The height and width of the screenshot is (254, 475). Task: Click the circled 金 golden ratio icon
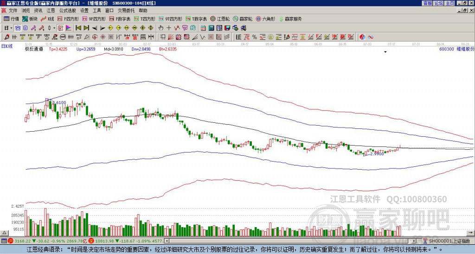click(270, 37)
